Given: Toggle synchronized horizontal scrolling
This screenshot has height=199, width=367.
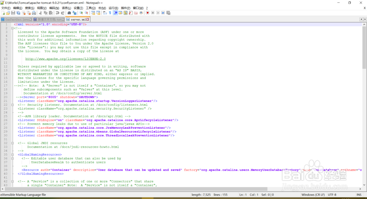Looking at the screenshot, I should [98, 13].
